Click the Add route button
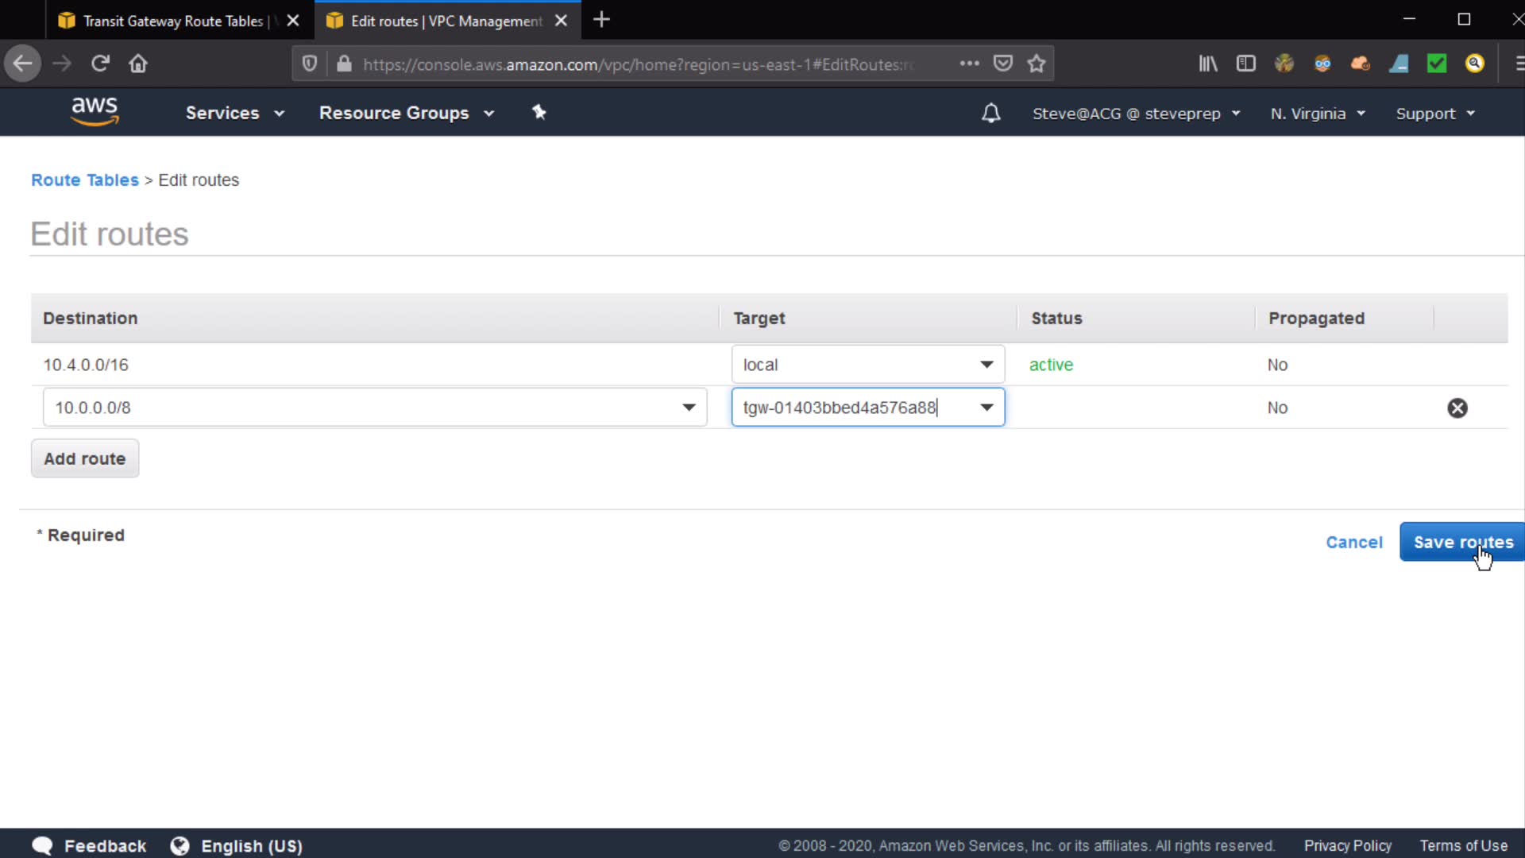Screen dimensions: 1525x858 pos(85,458)
